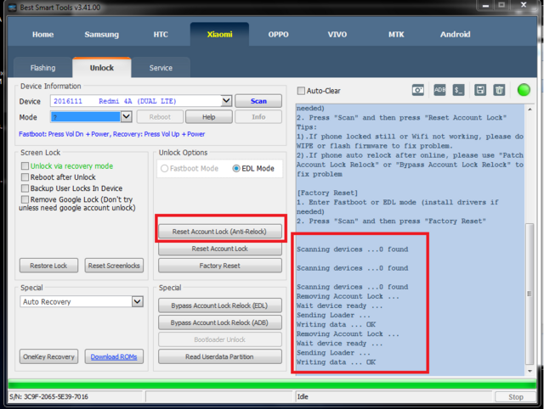The width and height of the screenshot is (544, 409).
Task: Open the command shell icon
Action: (x=458, y=91)
